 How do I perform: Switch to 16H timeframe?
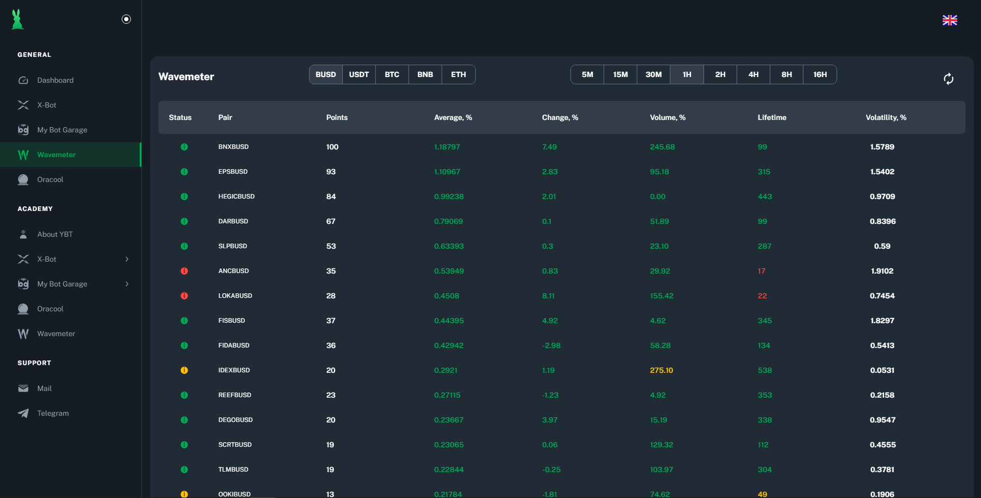pos(819,74)
